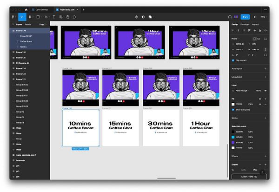Select the Frame tool

[30, 17]
